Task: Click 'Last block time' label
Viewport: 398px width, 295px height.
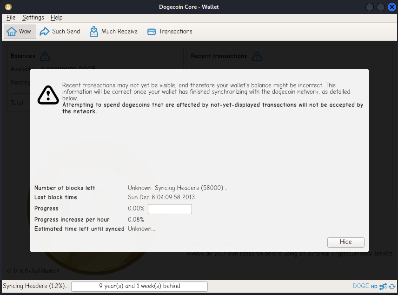Action: pos(56,197)
